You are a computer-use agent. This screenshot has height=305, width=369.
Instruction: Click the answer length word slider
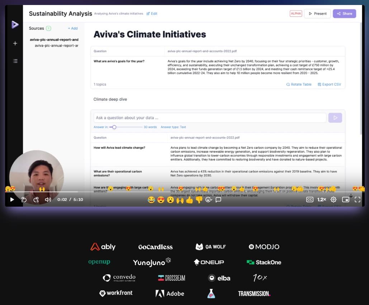pyautogui.click(x=114, y=127)
